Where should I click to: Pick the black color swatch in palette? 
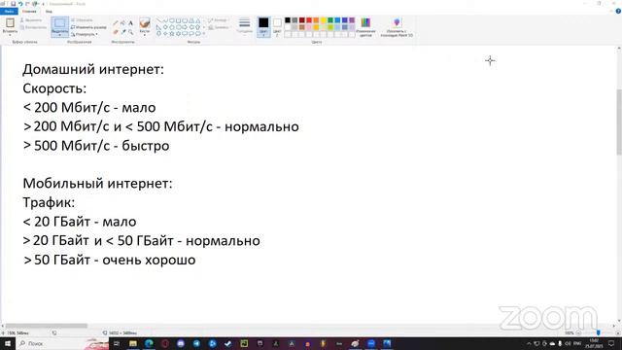point(288,20)
